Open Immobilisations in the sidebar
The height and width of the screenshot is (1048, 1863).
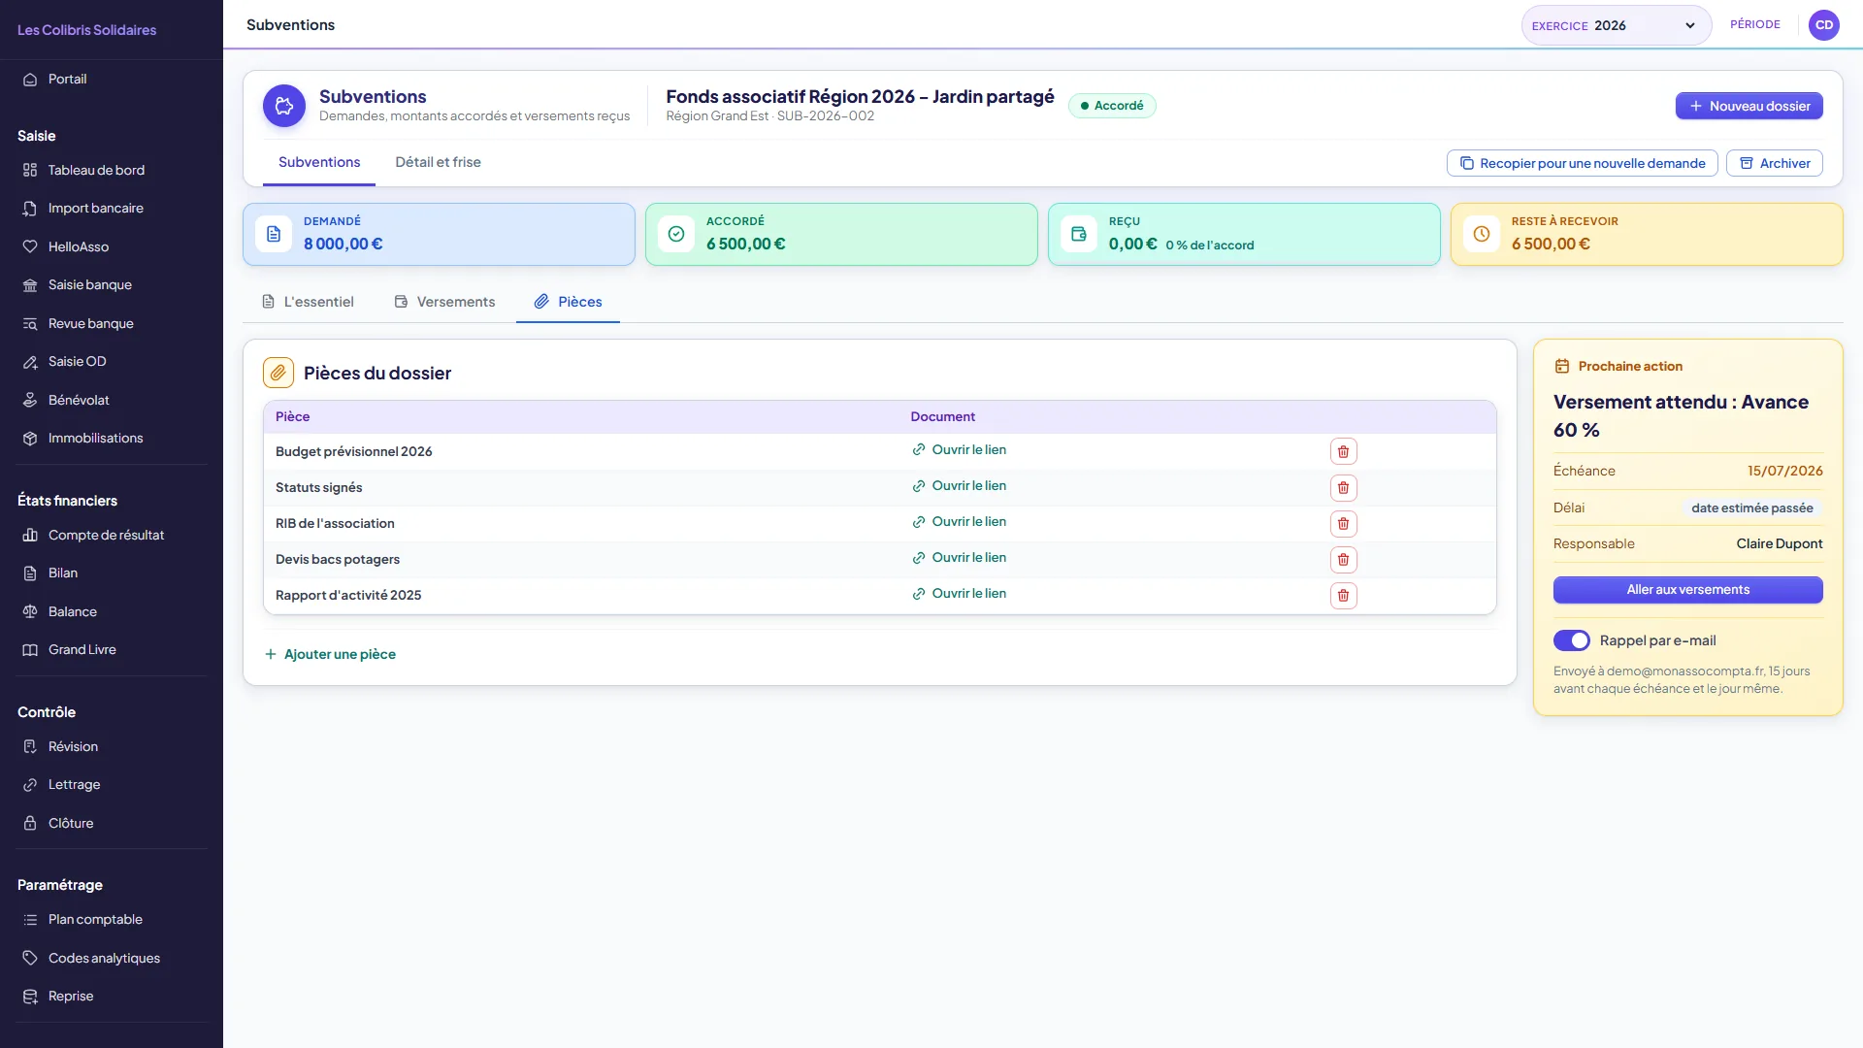[x=112, y=439]
